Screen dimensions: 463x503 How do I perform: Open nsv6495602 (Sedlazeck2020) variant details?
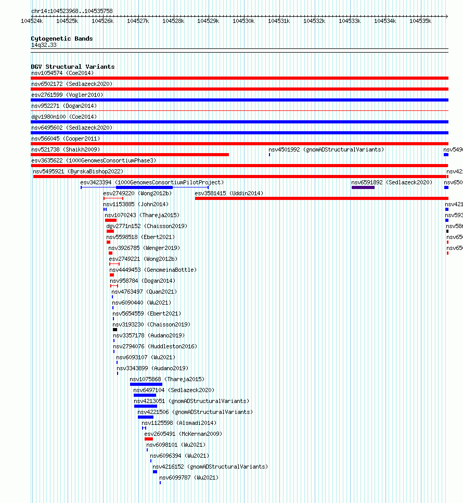pyautogui.click(x=72, y=128)
